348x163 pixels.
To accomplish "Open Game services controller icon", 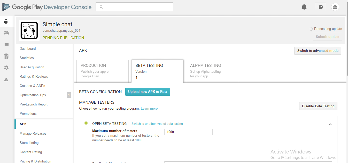I will [6, 33].
